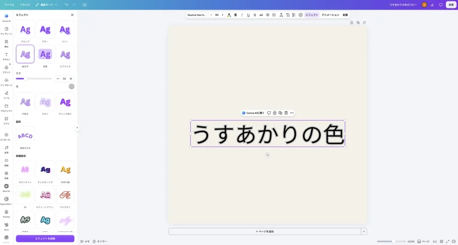This screenshot has height=245, width=458.
Task: Click the font size field showing 90
Action: (217, 15)
